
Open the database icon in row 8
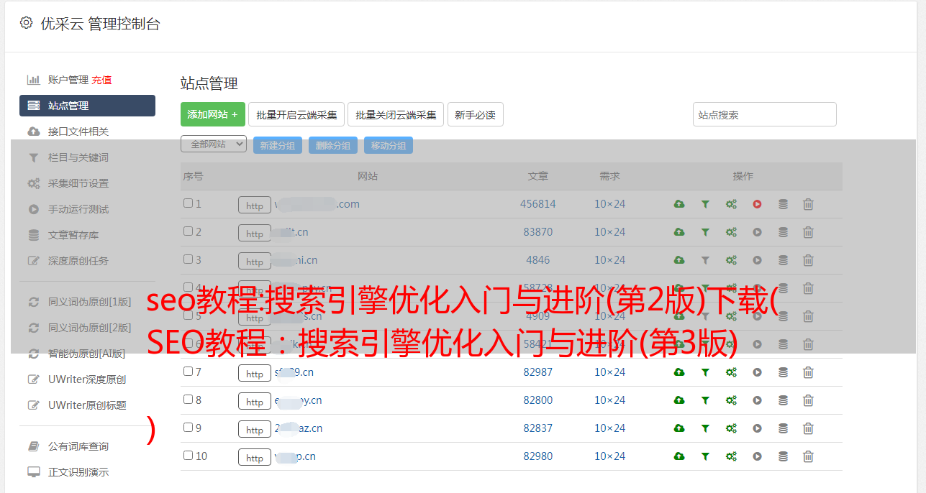click(783, 400)
